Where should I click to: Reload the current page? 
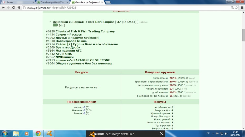click(14, 8)
